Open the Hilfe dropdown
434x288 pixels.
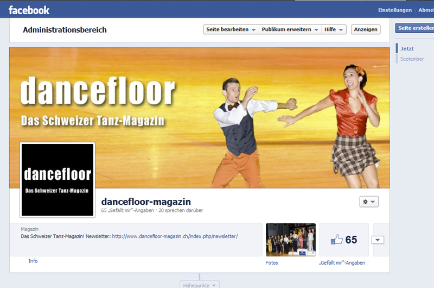[334, 29]
